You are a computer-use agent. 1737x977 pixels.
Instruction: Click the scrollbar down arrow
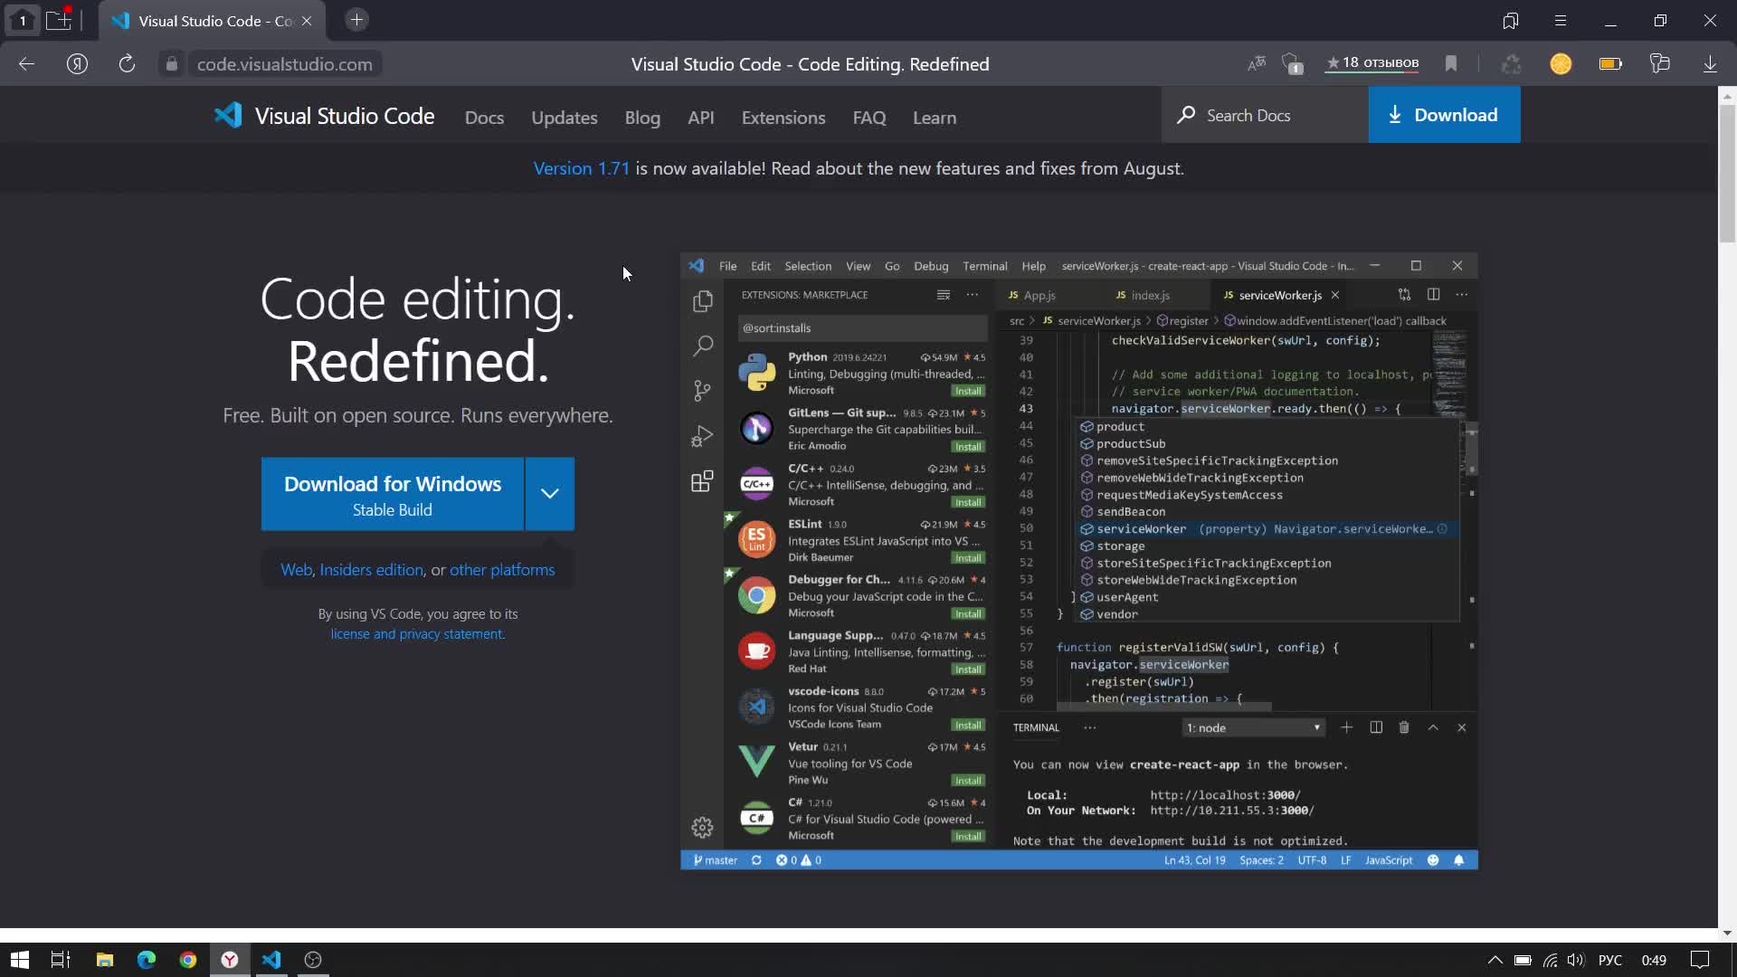click(1727, 933)
